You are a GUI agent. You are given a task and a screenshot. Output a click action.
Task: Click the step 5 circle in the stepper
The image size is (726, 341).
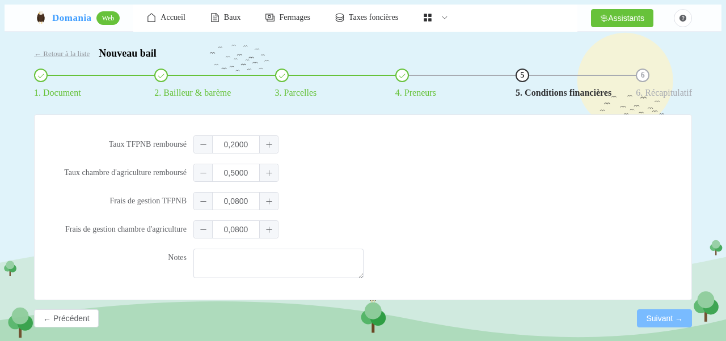tap(522, 75)
